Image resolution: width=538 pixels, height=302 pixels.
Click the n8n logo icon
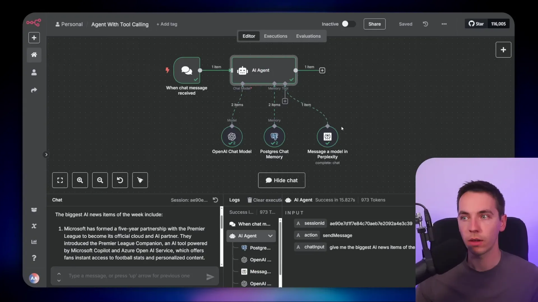[x=34, y=22]
